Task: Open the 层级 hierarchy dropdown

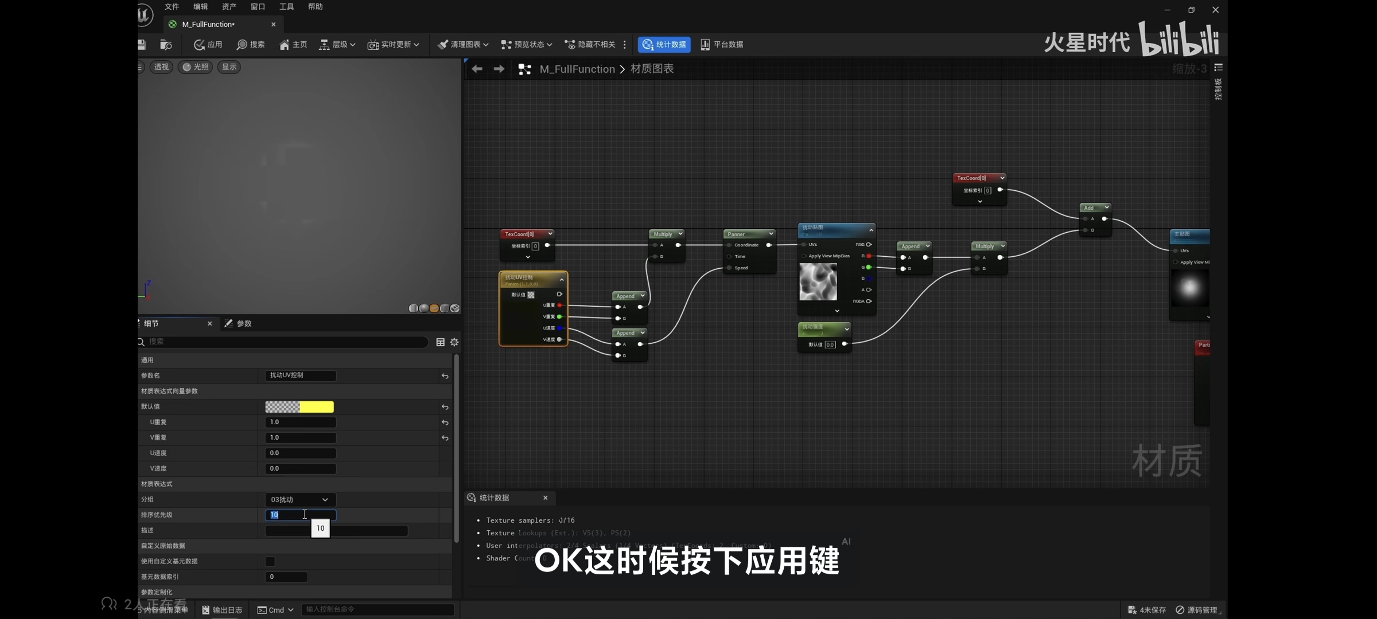Action: [337, 45]
